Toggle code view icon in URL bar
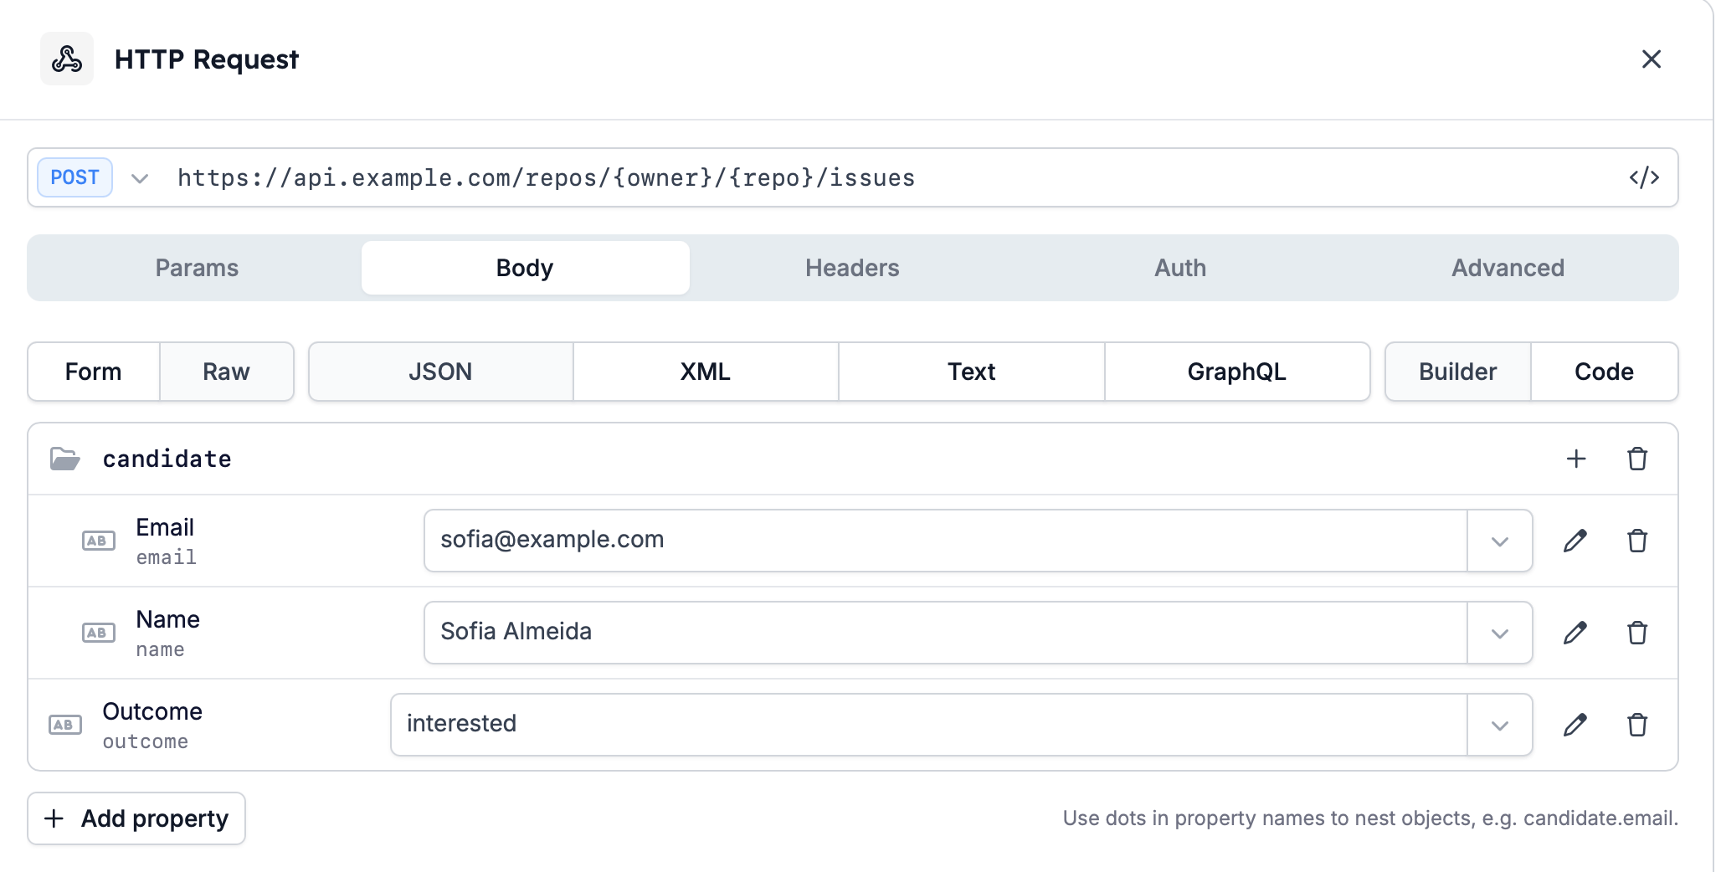Viewport: 1721px width, 872px height. pos(1644,177)
